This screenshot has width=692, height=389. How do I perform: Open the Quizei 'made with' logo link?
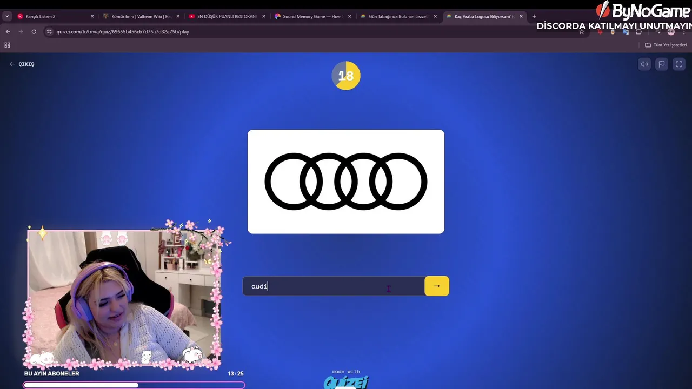click(346, 380)
